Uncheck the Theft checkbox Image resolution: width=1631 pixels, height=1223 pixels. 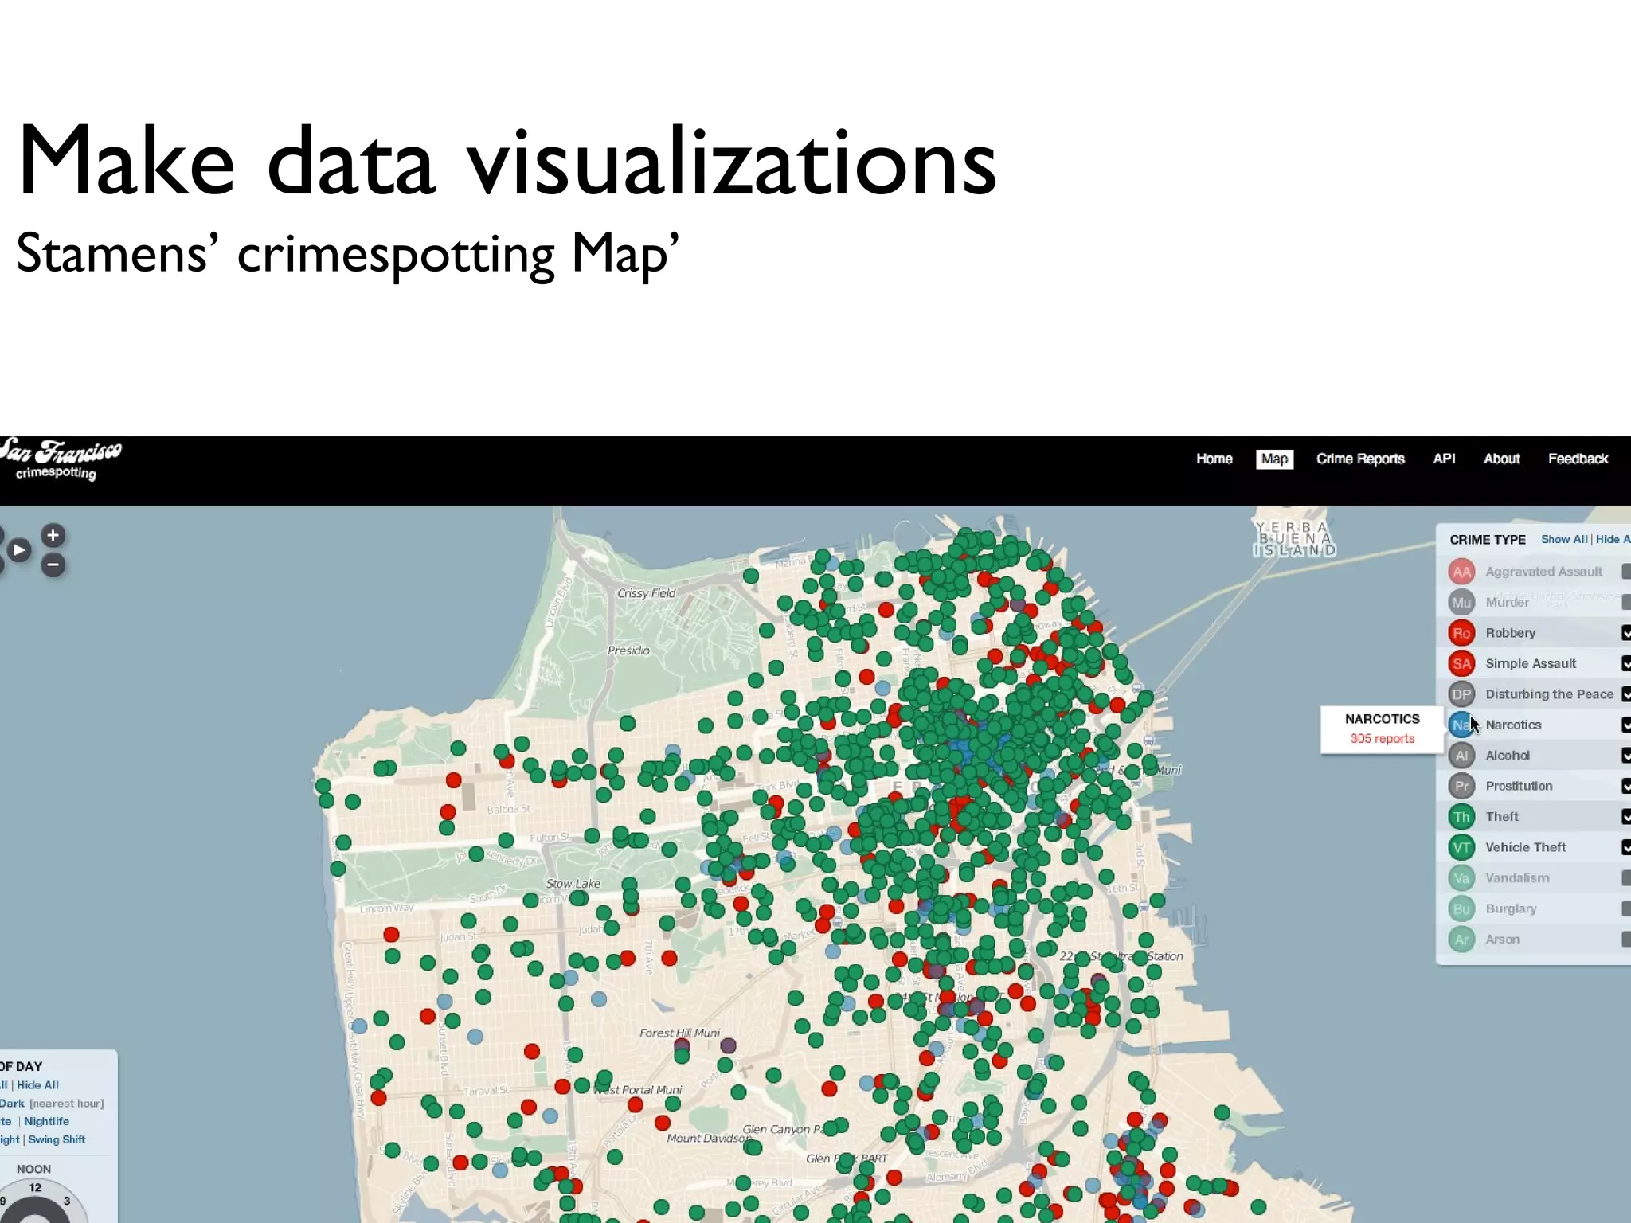pyautogui.click(x=1626, y=817)
